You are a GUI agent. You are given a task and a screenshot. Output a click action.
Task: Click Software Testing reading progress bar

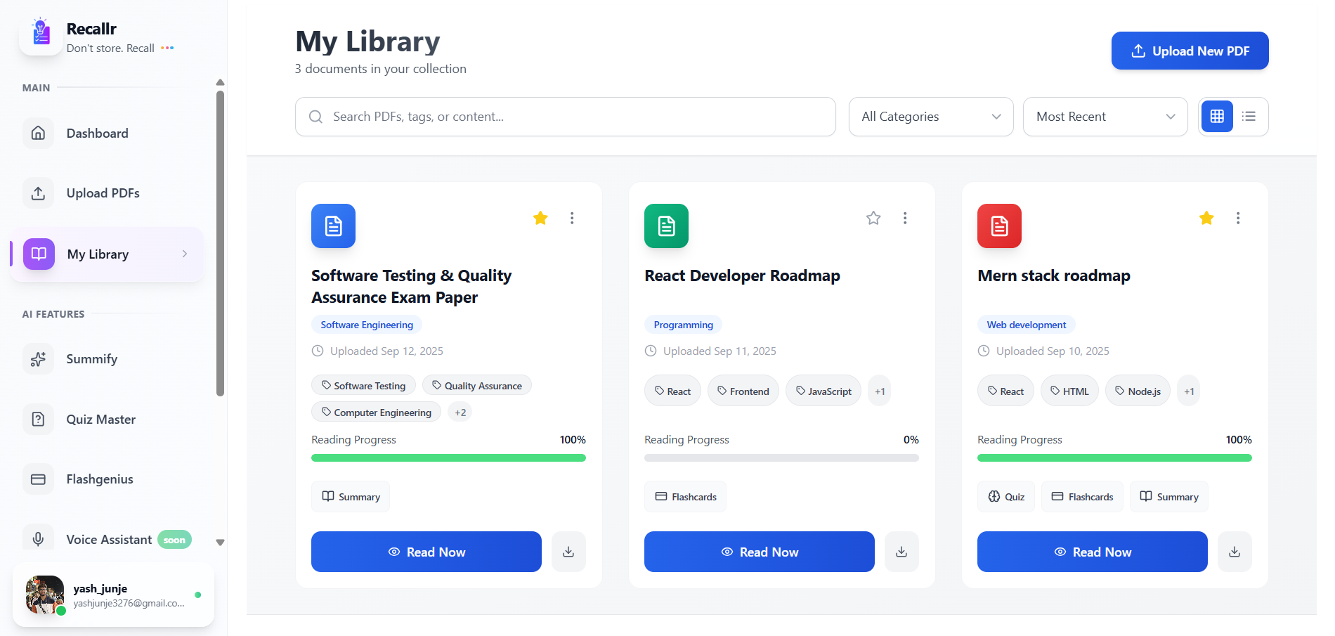pyautogui.click(x=448, y=457)
